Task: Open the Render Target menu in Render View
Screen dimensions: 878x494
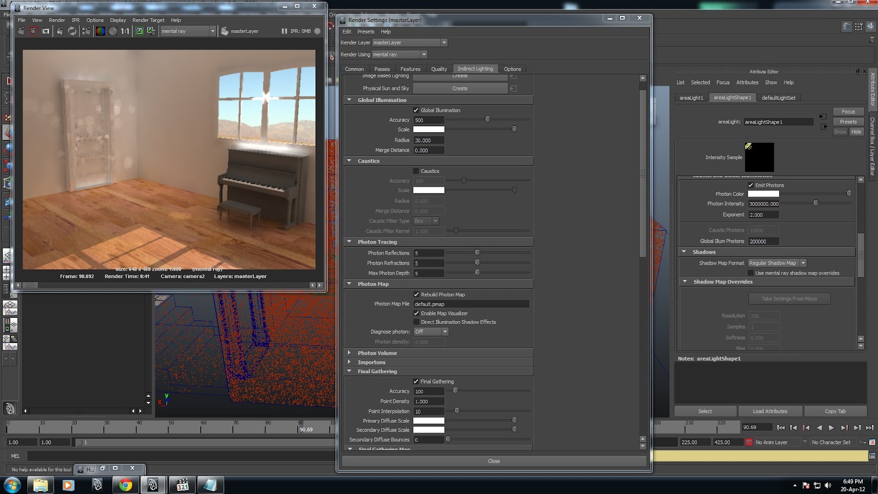Action: [148, 20]
